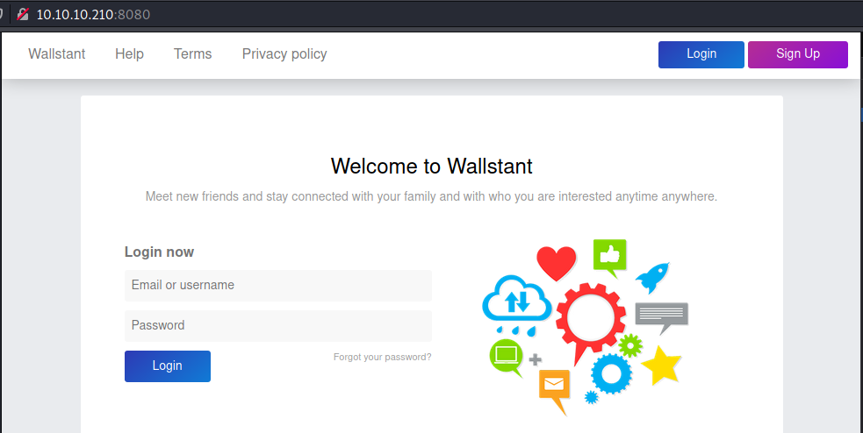Click the Forgot your password link
Screen dimensions: 863x433
382,358
